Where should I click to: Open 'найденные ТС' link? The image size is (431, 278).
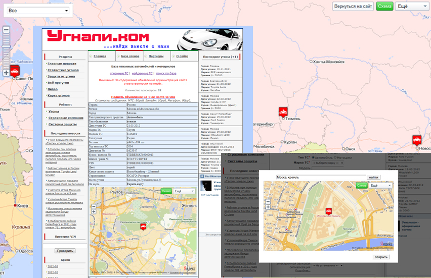(x=142, y=74)
